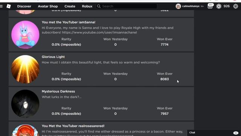Open the Robux balance icon
This screenshot has height=136, width=241.
point(219,6)
